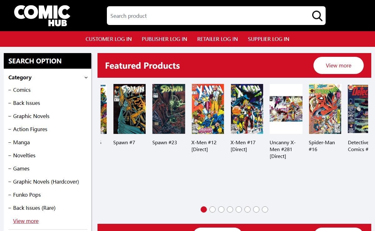Select the Back Issues (Rare) category
375x231 pixels.
click(x=34, y=208)
